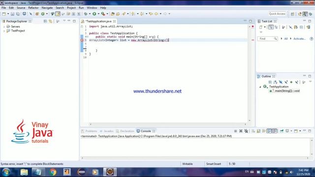This screenshot has width=315, height=177.
Task: Click the Windows Start orb
Action: [6, 172]
